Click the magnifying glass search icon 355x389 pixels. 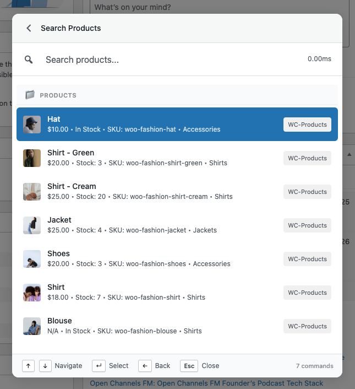pyautogui.click(x=29, y=60)
